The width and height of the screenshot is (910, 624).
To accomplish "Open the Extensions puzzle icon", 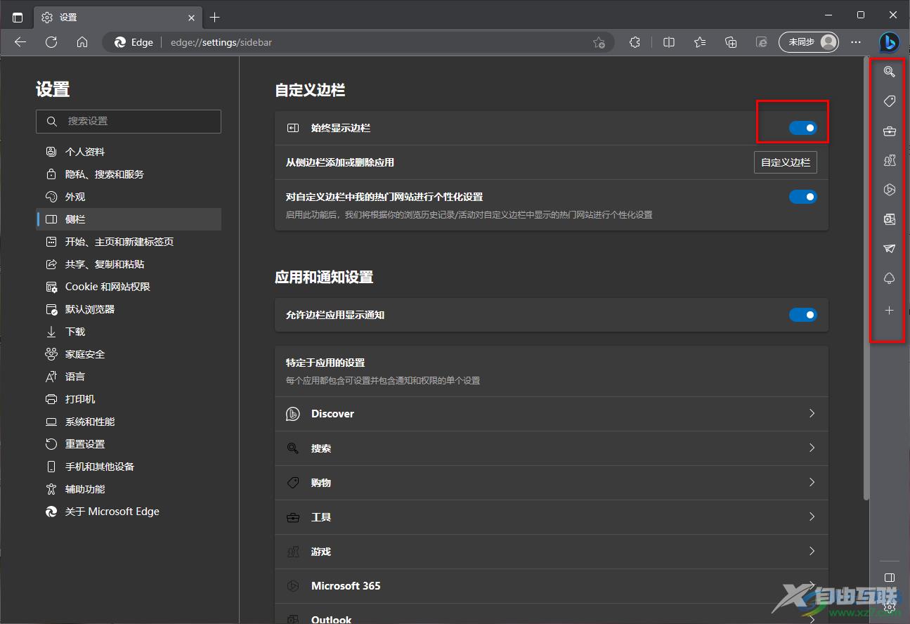I will pyautogui.click(x=635, y=42).
